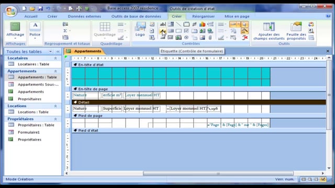Screen dimensions: 335x188
Task: Click Ajouter des champs existants
Action: click(x=269, y=31)
